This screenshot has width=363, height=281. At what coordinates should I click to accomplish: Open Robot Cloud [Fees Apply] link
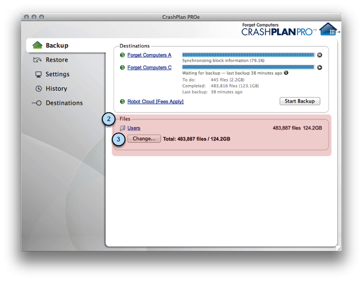point(155,102)
